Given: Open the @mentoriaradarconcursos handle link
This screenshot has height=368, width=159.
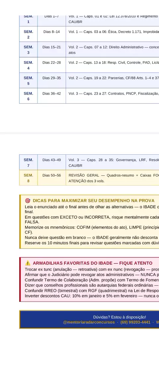Looking at the screenshot, I should 89,322.
